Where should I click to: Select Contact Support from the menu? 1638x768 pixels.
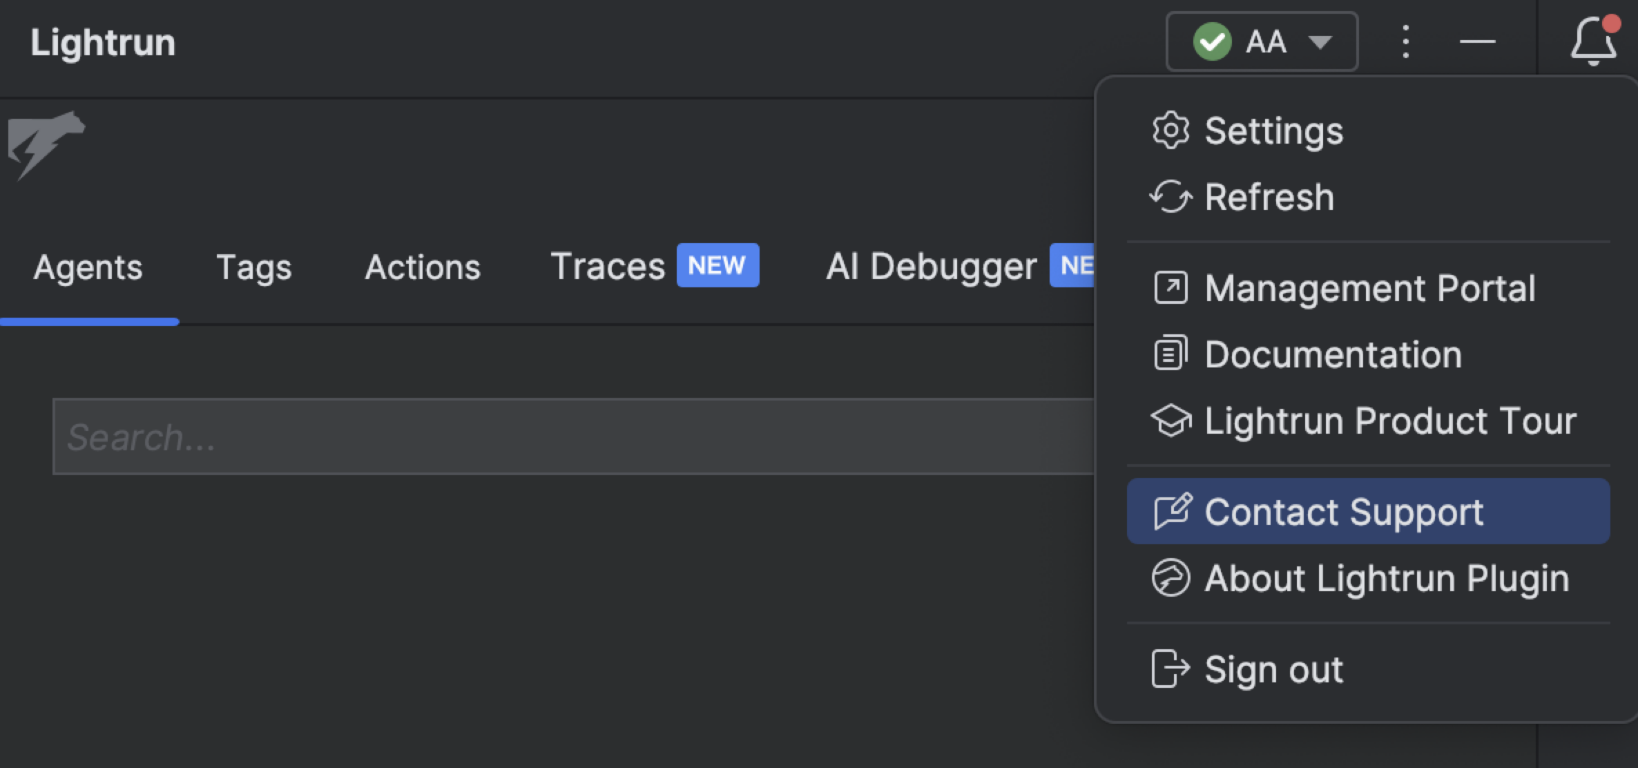point(1343,512)
